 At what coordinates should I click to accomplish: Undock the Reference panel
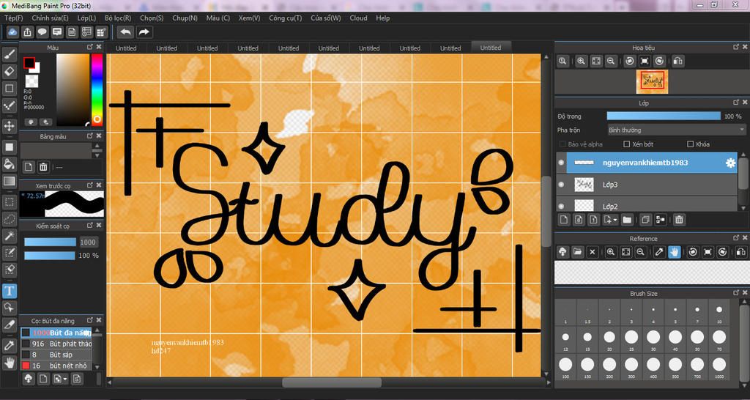click(x=736, y=238)
